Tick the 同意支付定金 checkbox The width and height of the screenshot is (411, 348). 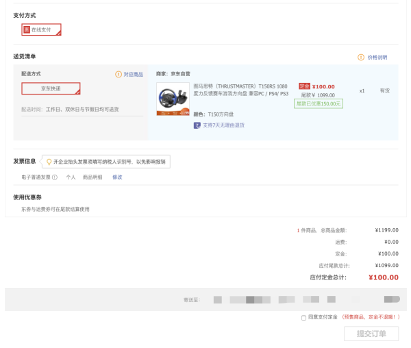(303, 318)
